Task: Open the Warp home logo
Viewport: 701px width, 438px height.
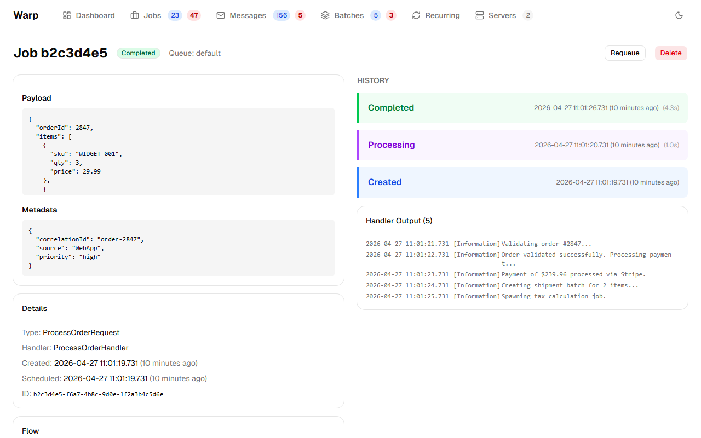Action: [x=26, y=15]
